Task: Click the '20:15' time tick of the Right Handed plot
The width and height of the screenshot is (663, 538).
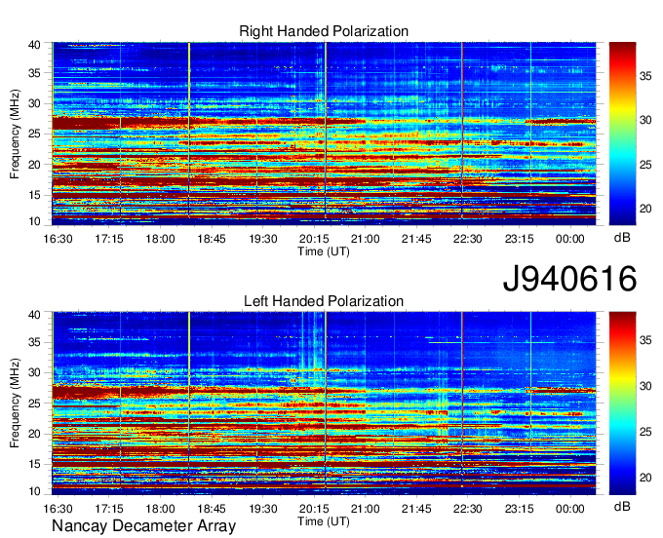Action: pos(314,239)
